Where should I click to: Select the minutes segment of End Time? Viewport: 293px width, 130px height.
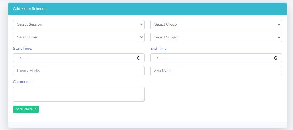[159, 58]
